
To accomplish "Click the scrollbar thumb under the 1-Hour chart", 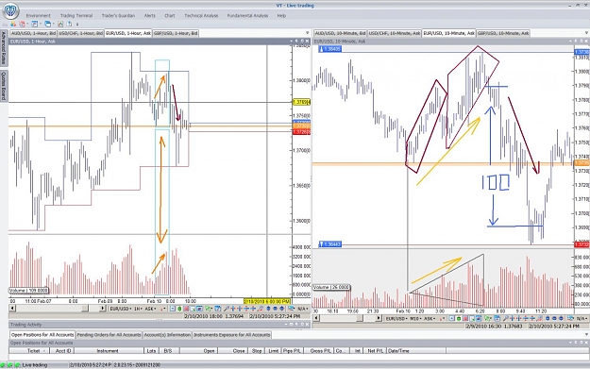I will (x=85, y=309).
